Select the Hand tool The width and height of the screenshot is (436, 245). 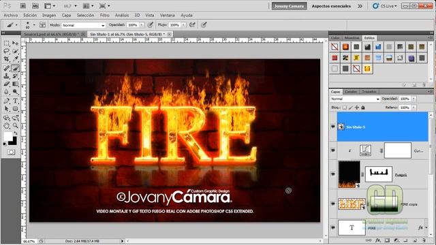click(6, 126)
